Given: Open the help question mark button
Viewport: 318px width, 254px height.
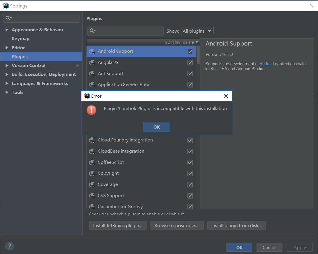Looking at the screenshot, I should coord(9,246).
